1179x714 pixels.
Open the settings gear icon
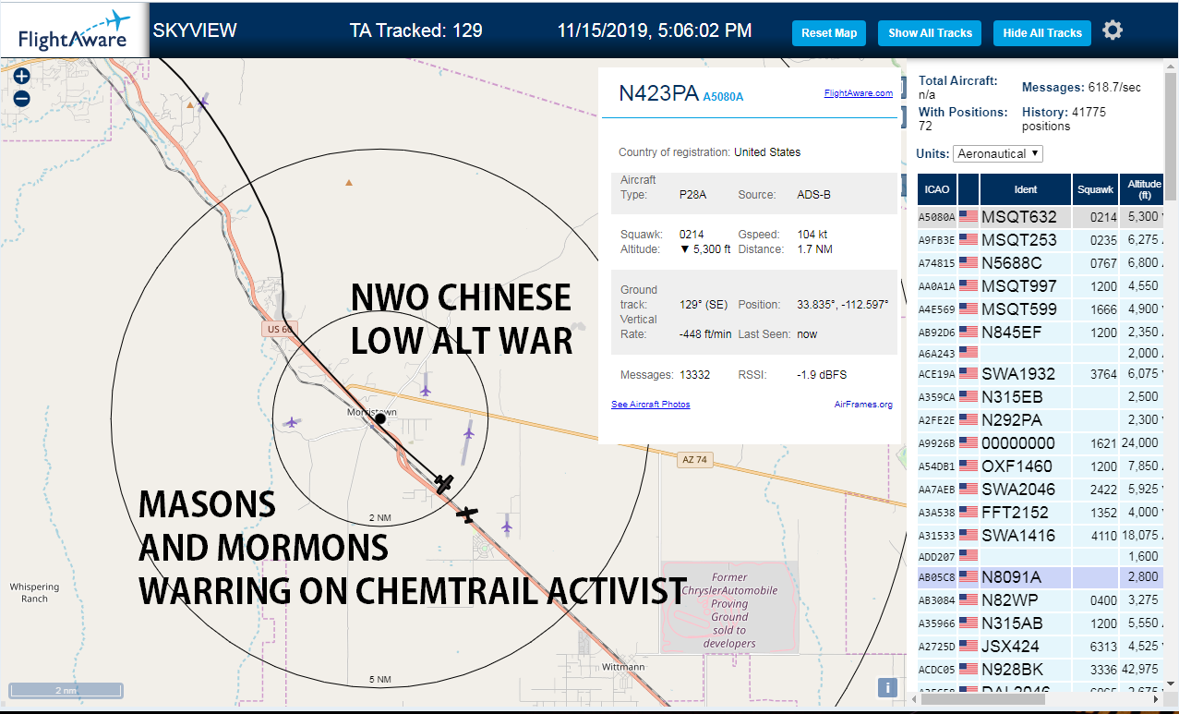(1113, 30)
